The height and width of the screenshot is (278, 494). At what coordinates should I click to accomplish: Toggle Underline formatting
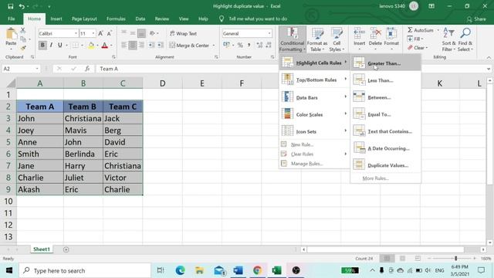click(x=60, y=45)
